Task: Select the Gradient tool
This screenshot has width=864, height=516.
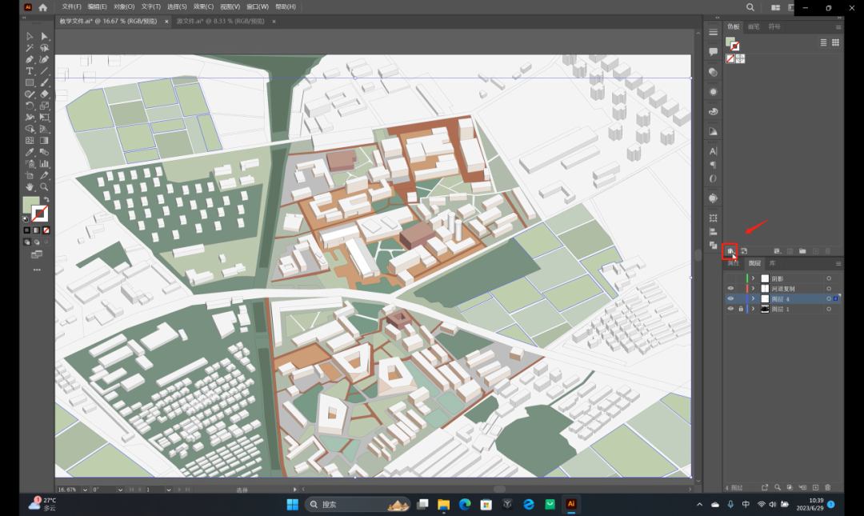Action: (x=45, y=141)
